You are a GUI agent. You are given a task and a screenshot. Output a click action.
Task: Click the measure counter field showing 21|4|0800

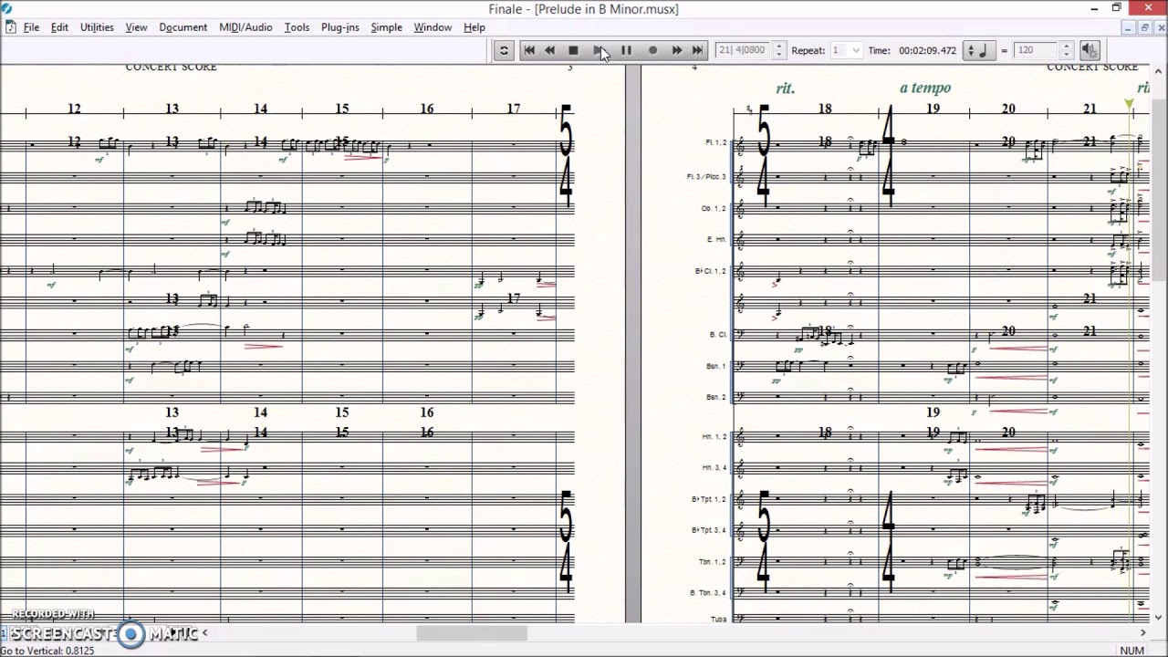click(743, 50)
